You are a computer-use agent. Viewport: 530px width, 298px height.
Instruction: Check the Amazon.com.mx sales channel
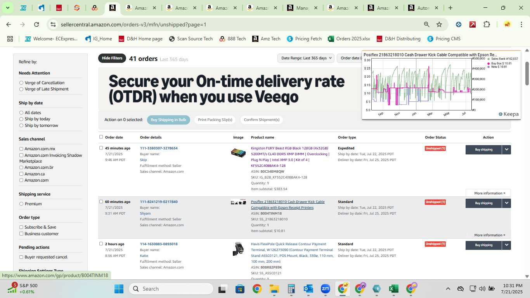pos(21,149)
